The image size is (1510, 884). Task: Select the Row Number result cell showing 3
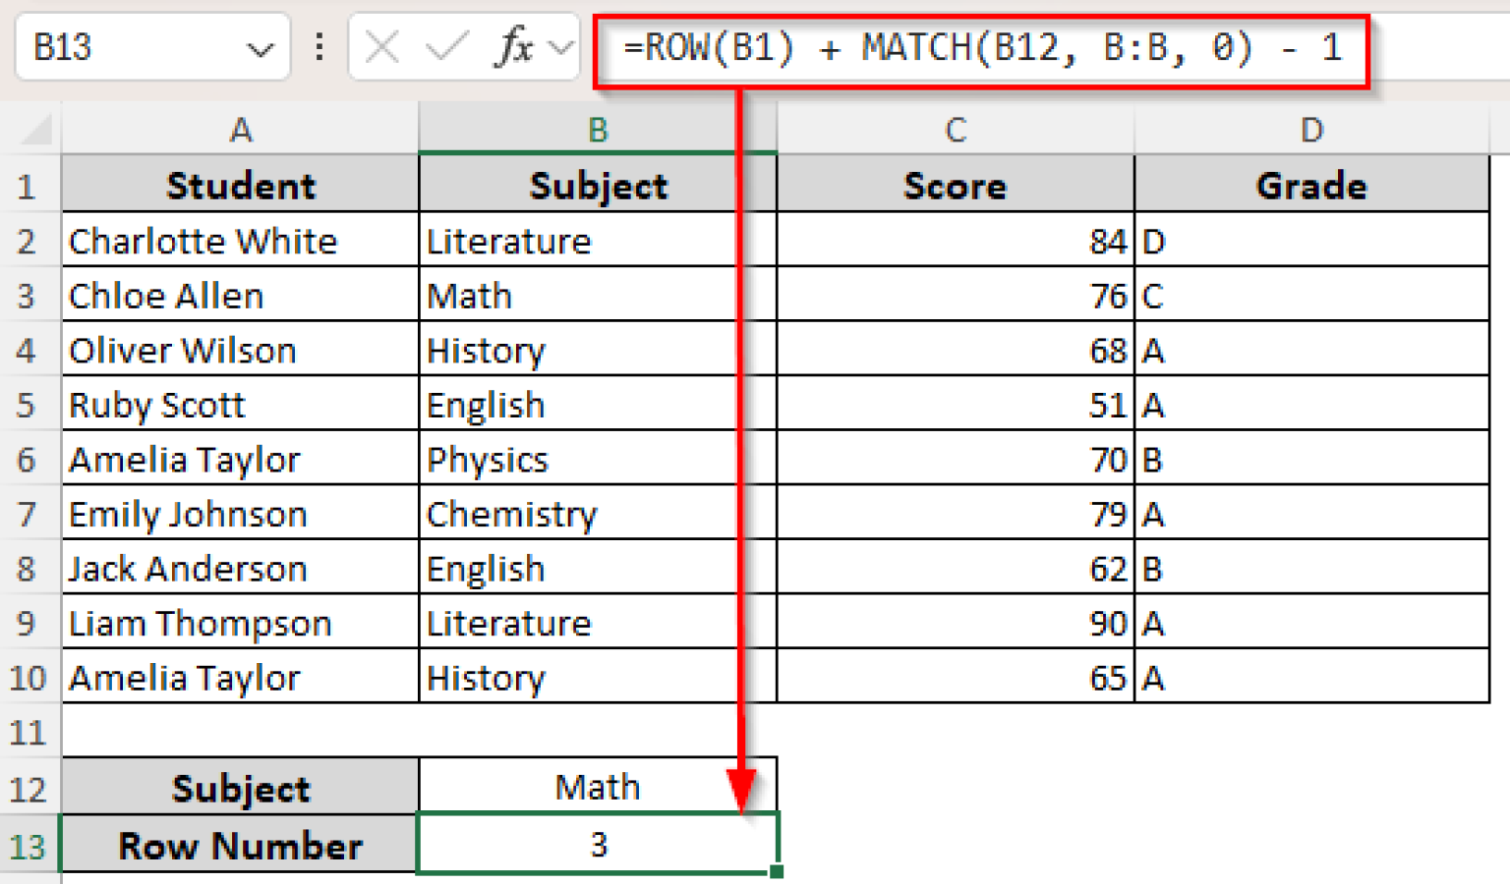597,844
